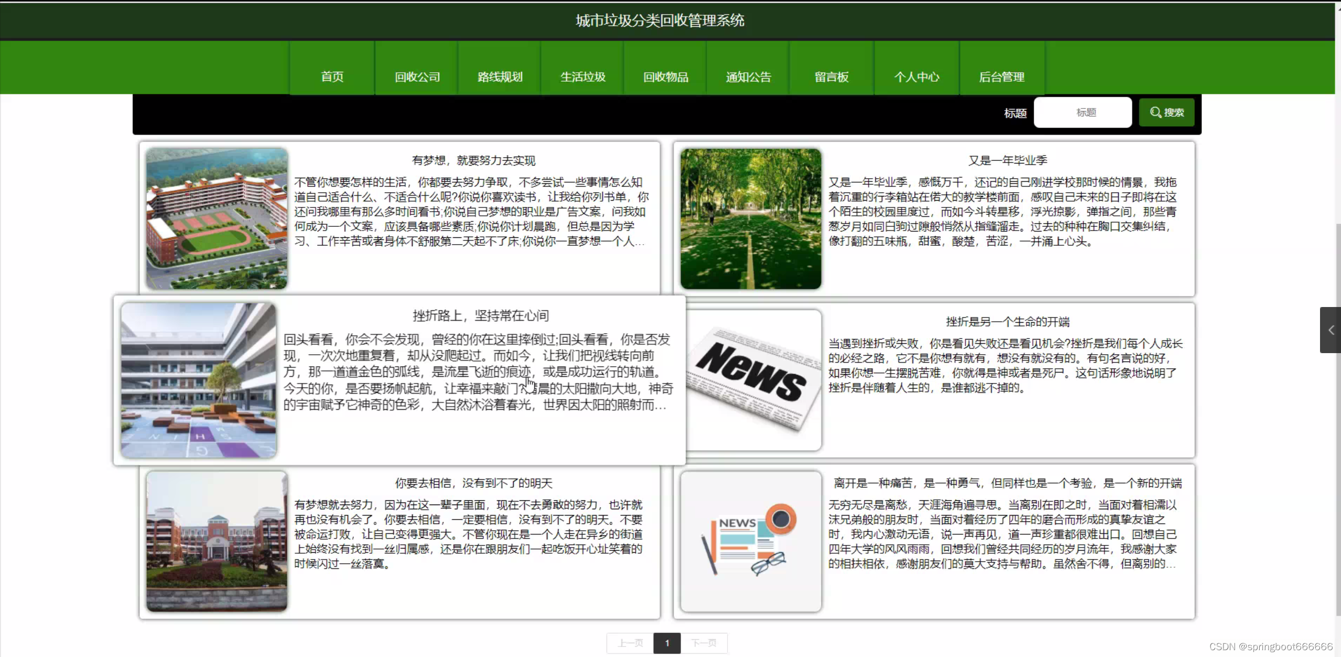The height and width of the screenshot is (657, 1341).
Task: Open 后台管理 admin link
Action: pos(1001,77)
